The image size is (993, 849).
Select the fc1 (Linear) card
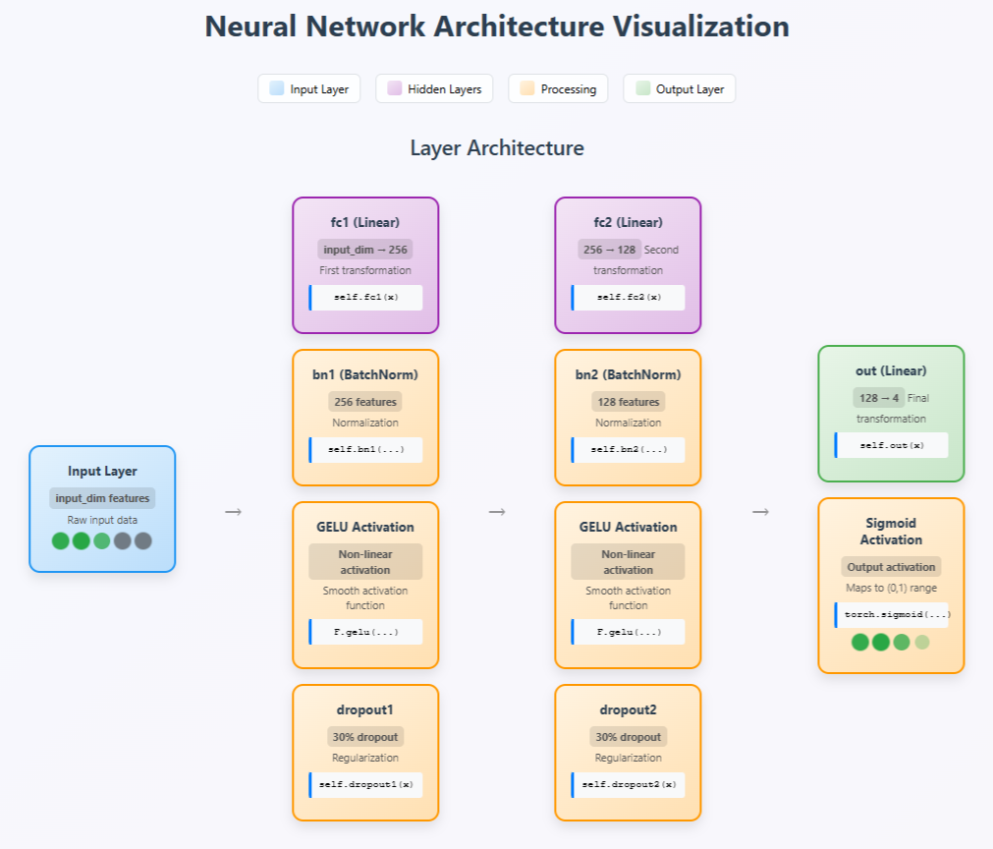[365, 265]
